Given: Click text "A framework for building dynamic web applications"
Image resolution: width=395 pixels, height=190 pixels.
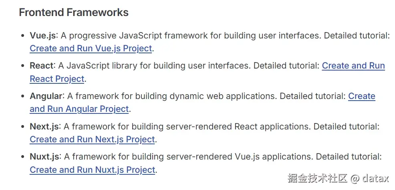Looking at the screenshot, I should tap(171, 96).
